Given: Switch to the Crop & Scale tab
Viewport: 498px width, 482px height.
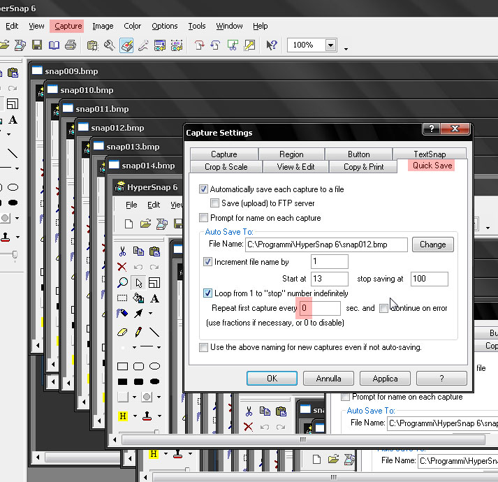Looking at the screenshot, I should [226, 166].
